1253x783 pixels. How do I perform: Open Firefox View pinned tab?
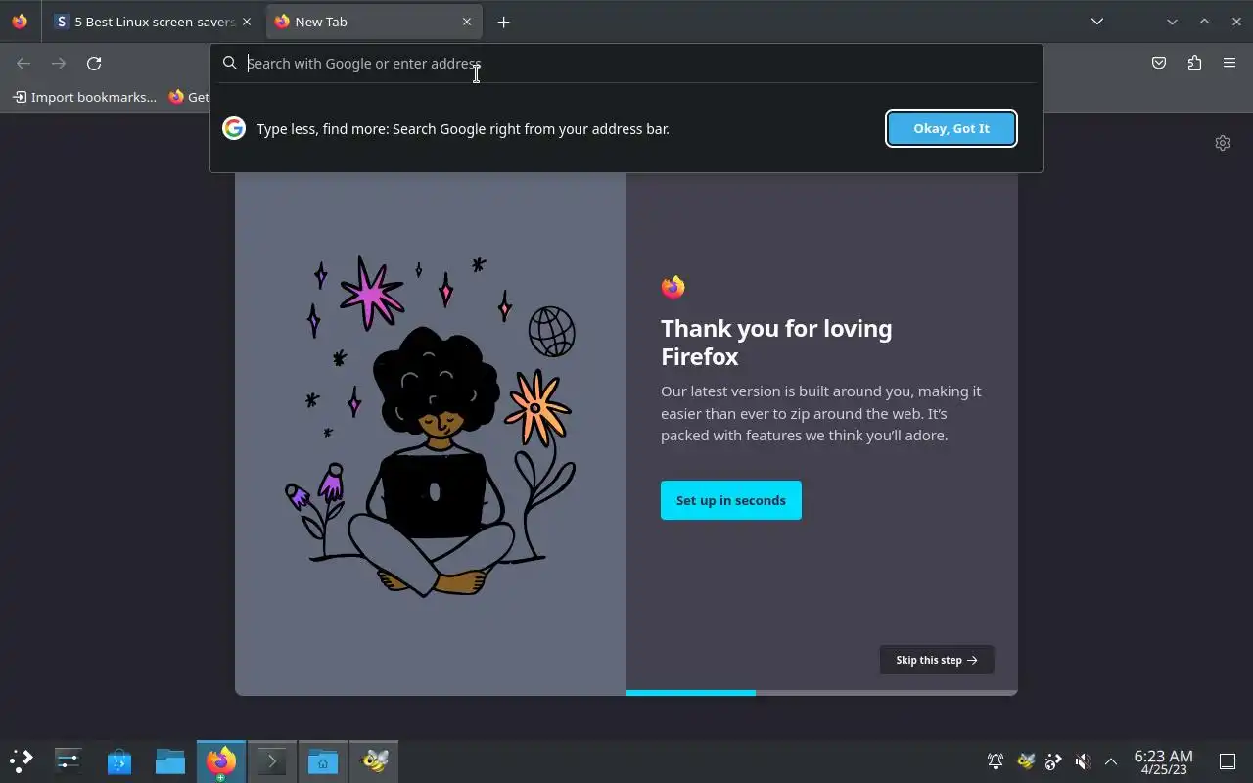[20, 22]
